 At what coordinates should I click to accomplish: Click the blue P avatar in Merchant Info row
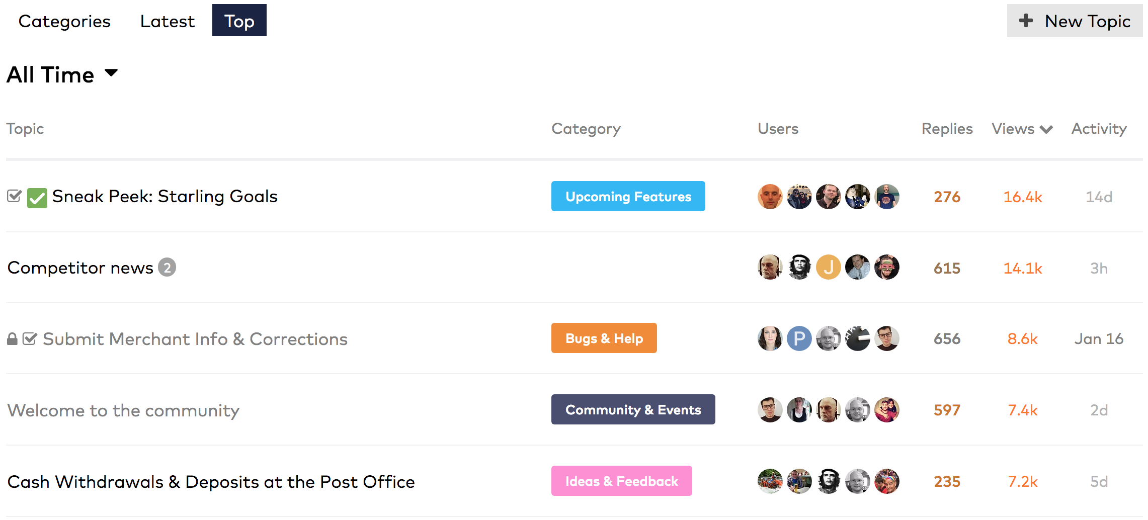coord(799,338)
